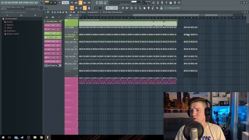Select the Draw pencil tool in the playlist
This screenshot has width=249, height=140.
click(x=52, y=12)
